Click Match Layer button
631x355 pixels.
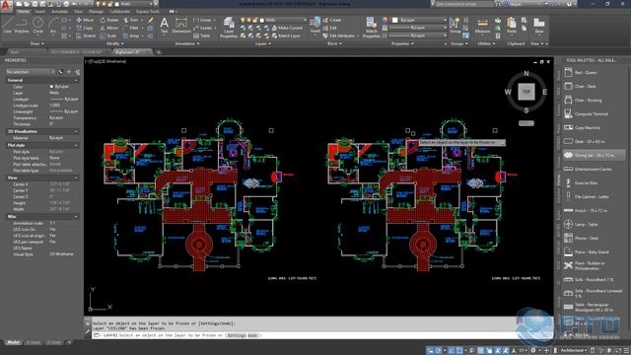pos(286,35)
